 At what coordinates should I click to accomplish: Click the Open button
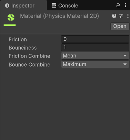click(120, 26)
